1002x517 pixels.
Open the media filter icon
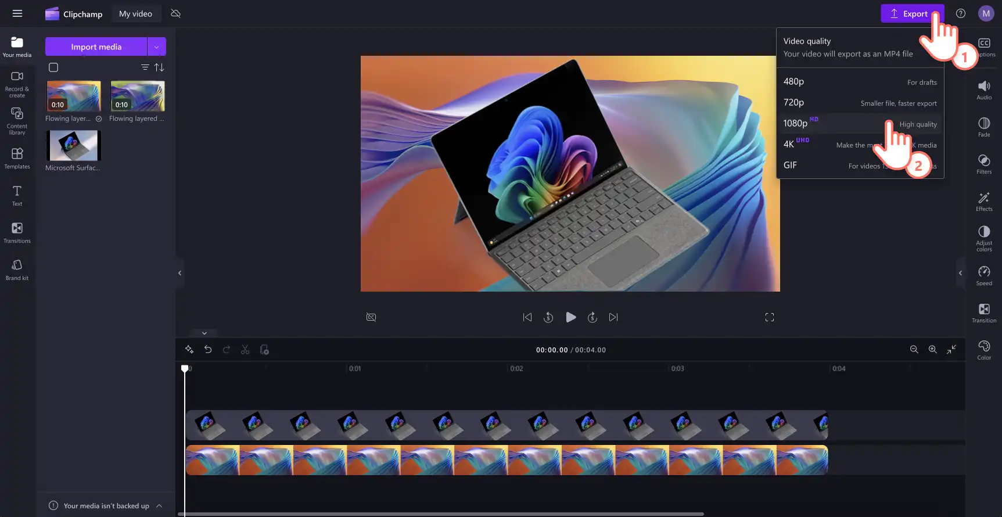pos(145,67)
